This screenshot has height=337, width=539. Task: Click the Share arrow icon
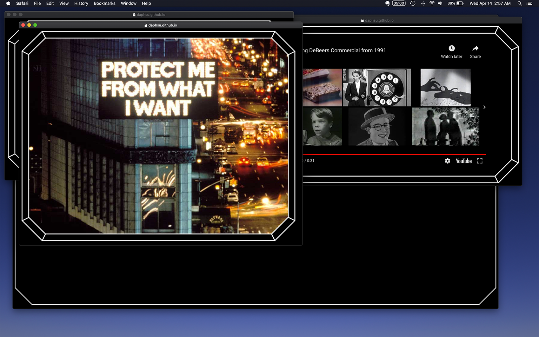[x=475, y=48]
